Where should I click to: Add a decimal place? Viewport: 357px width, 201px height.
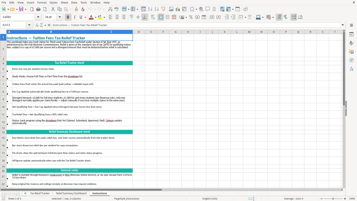[212, 17]
